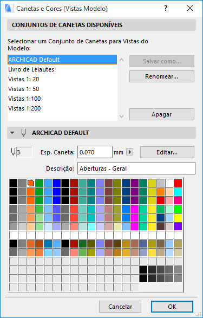
Task: Select the white swatch in the top row
Action: [x=169, y=183]
